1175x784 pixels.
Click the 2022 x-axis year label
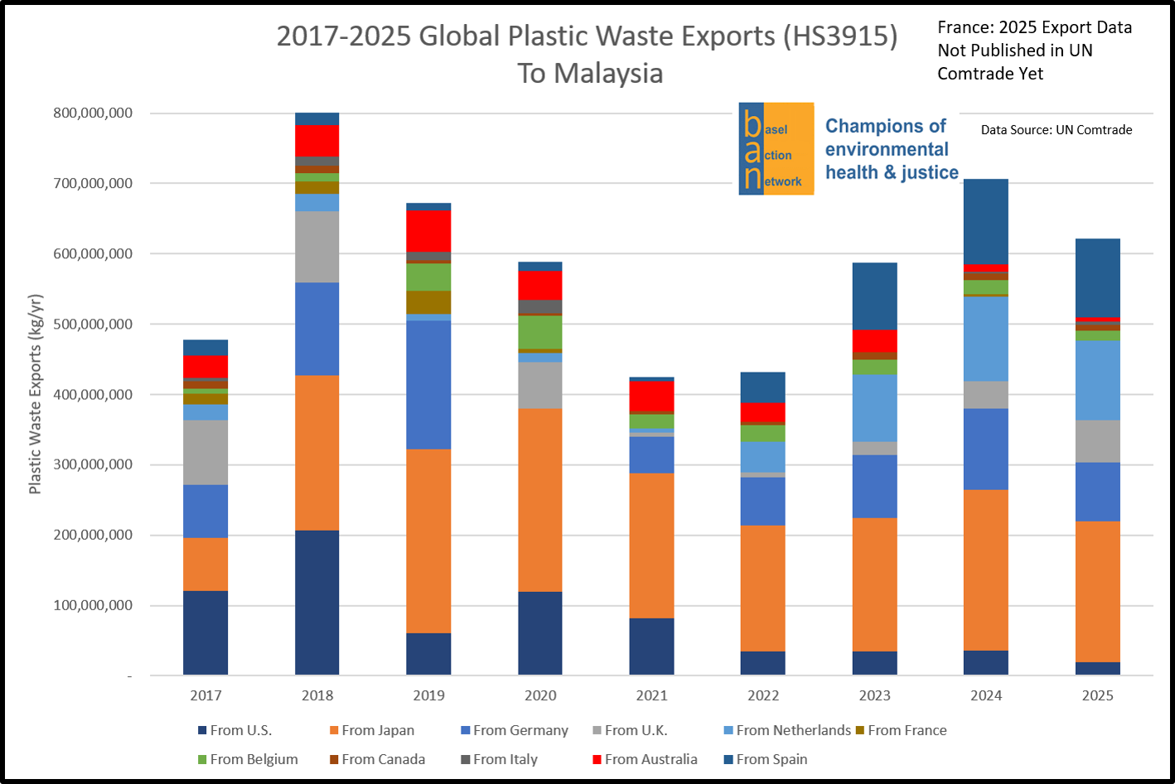[x=763, y=695]
